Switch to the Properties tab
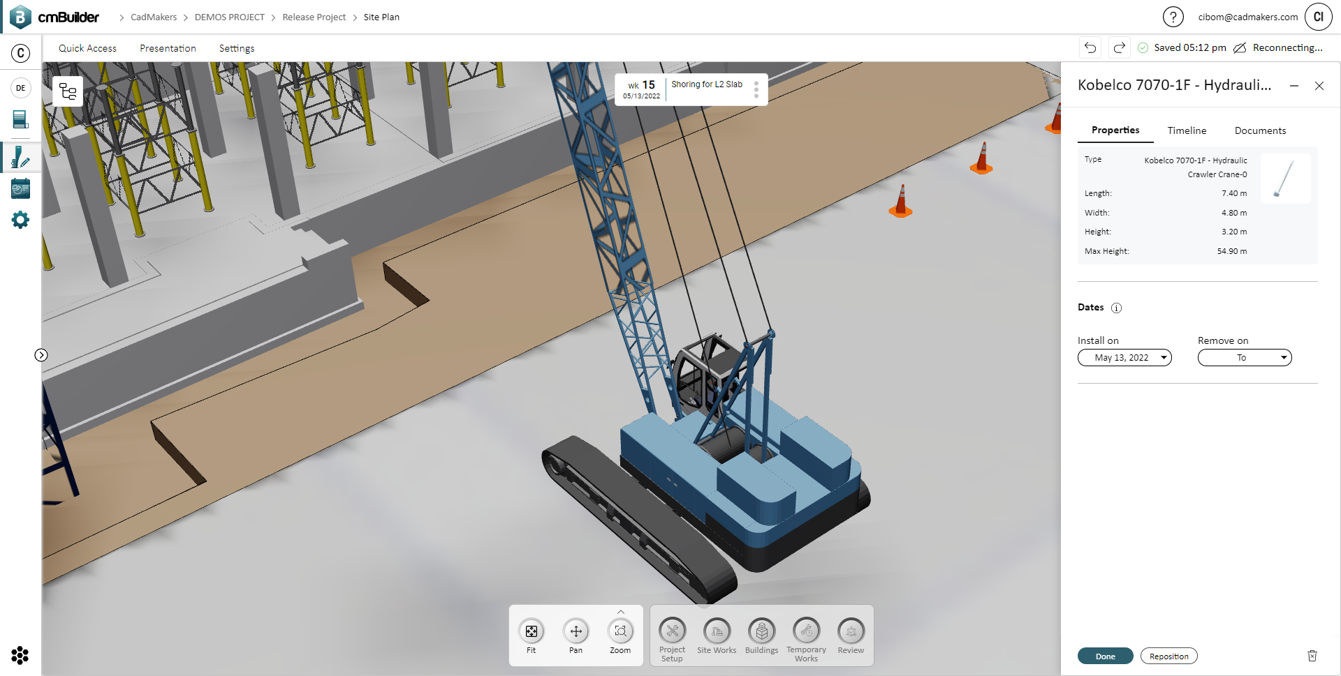 [1115, 130]
